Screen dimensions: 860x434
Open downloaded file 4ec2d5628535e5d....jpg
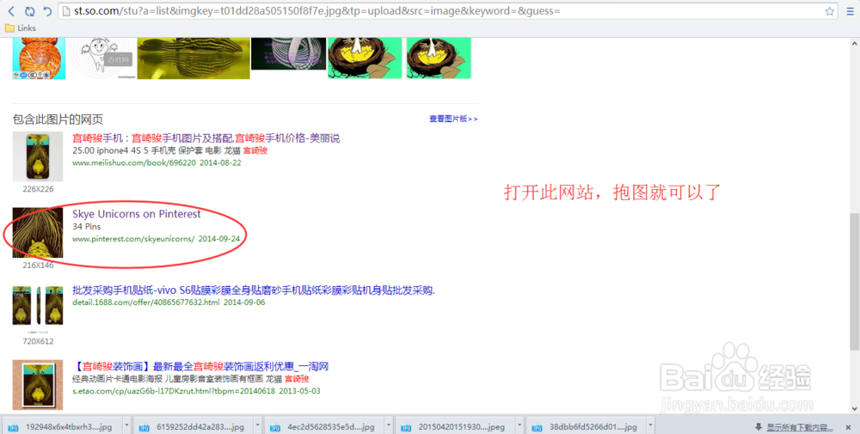[323, 427]
